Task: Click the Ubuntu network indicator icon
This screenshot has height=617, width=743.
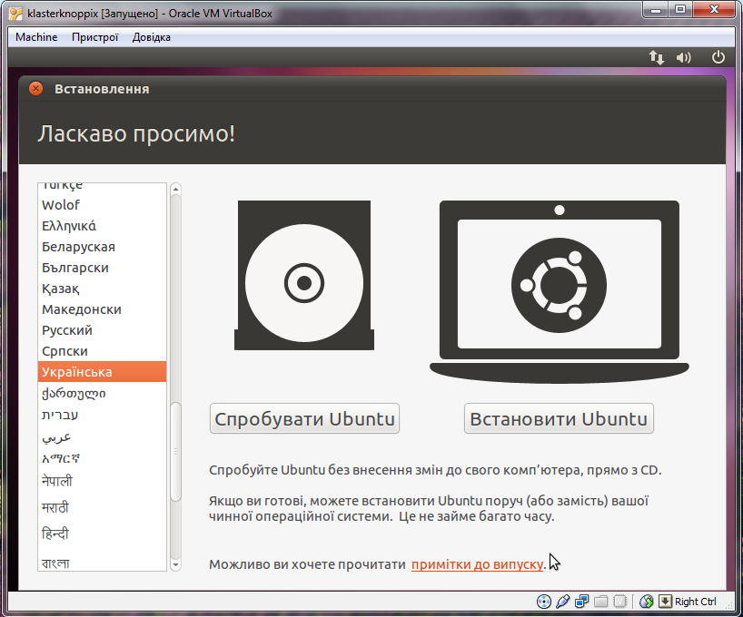Action: click(657, 57)
